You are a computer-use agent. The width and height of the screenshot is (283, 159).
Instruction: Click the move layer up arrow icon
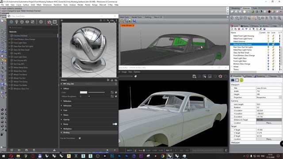[x=243, y=29]
